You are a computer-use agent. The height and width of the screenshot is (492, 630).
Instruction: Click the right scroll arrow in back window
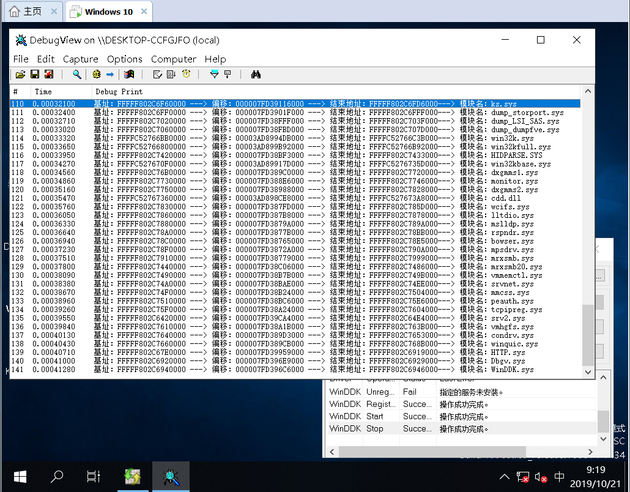[x=590, y=452]
